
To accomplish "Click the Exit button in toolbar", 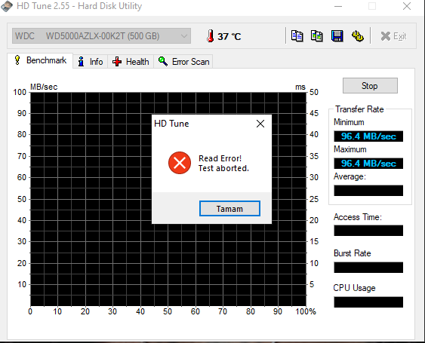I will click(393, 36).
